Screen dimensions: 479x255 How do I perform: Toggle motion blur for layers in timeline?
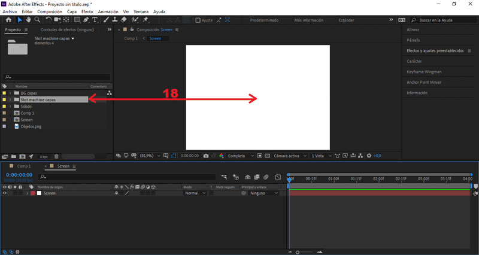pos(266,177)
